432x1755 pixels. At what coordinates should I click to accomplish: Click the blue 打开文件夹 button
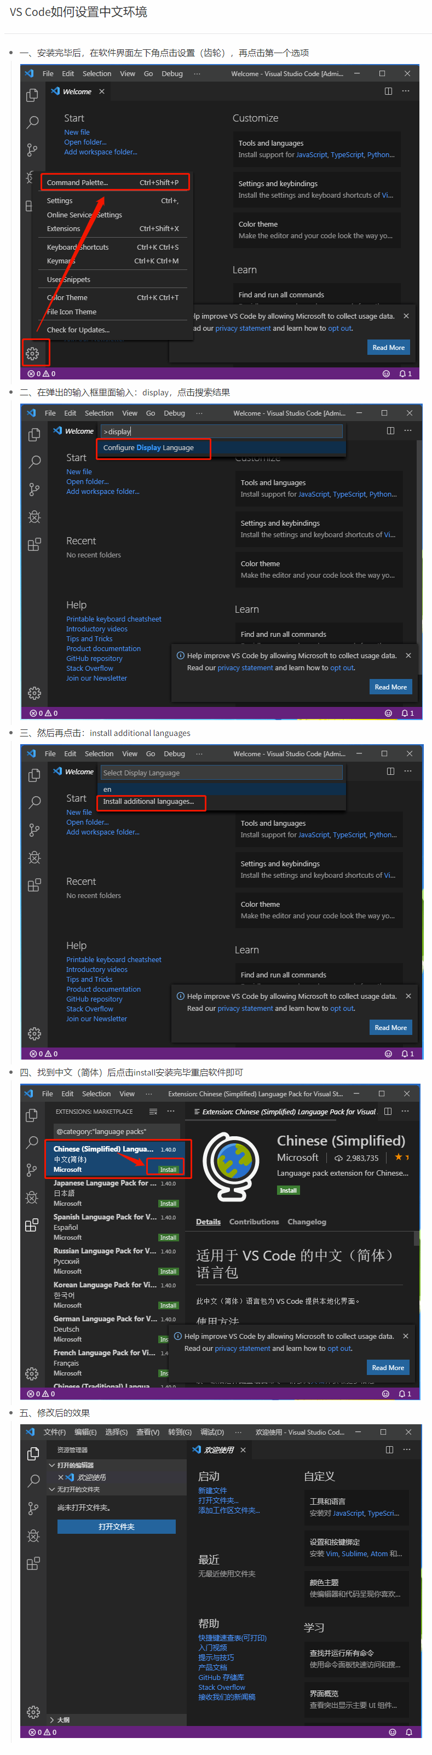tap(117, 1527)
